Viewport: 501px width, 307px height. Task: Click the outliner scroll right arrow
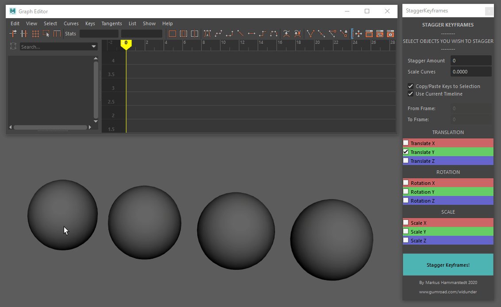(x=90, y=127)
